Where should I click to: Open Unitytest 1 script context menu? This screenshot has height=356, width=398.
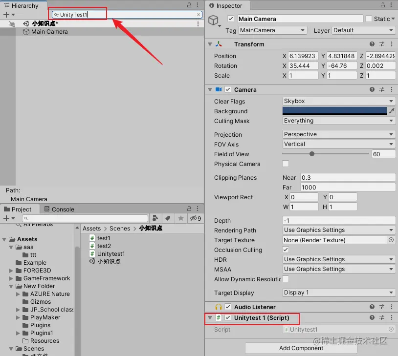pos(392,317)
